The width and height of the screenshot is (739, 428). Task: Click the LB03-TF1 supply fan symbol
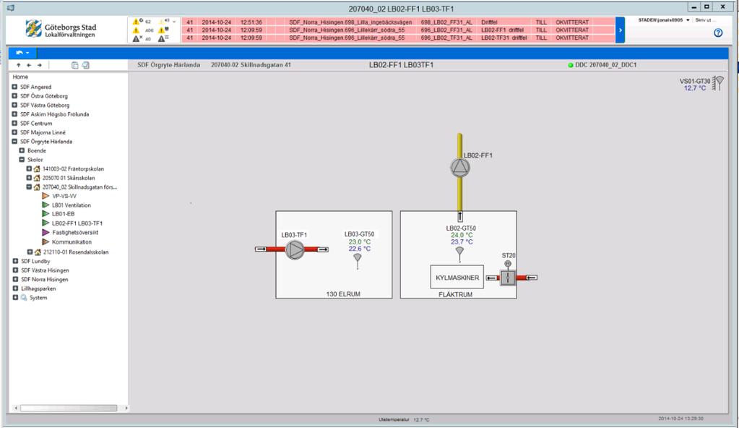pos(295,249)
